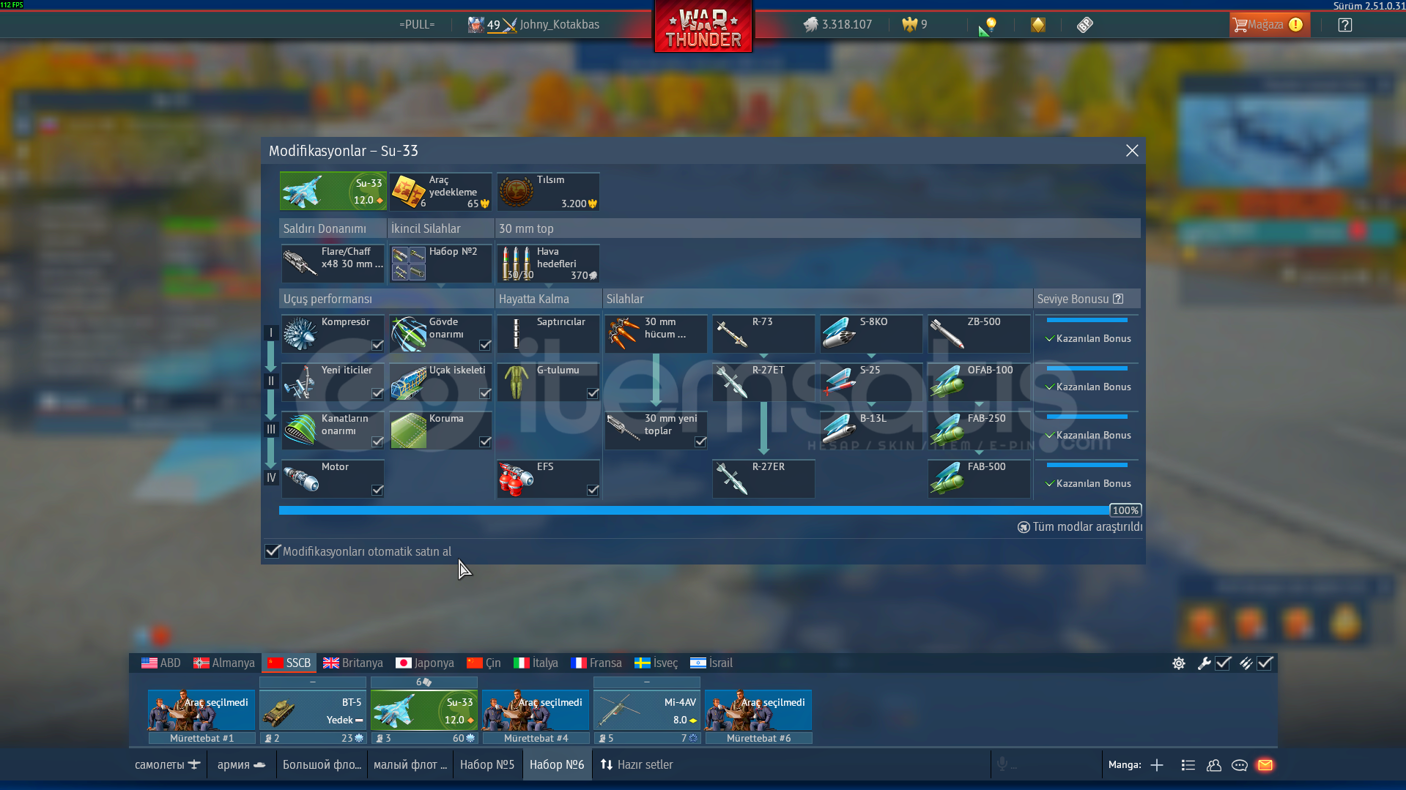
Task: Open the Mağaza shop button
Action: (x=1269, y=25)
